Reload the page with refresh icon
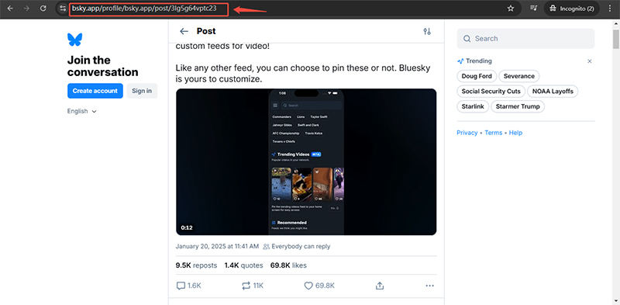Screen dimensions: 620x305 coord(43,9)
